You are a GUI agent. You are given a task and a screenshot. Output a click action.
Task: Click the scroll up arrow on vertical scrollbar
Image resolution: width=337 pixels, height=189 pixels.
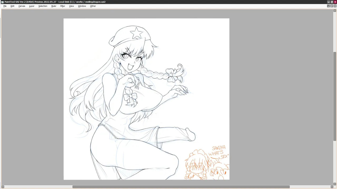(335, 11)
